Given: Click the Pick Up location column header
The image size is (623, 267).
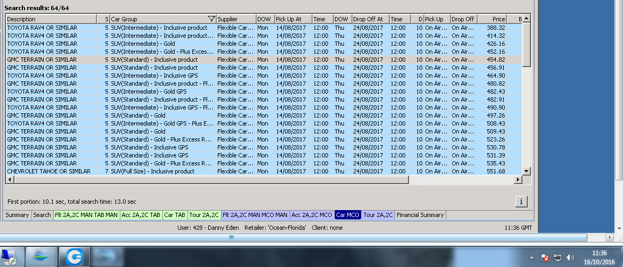Looking at the screenshot, I should (437, 19).
